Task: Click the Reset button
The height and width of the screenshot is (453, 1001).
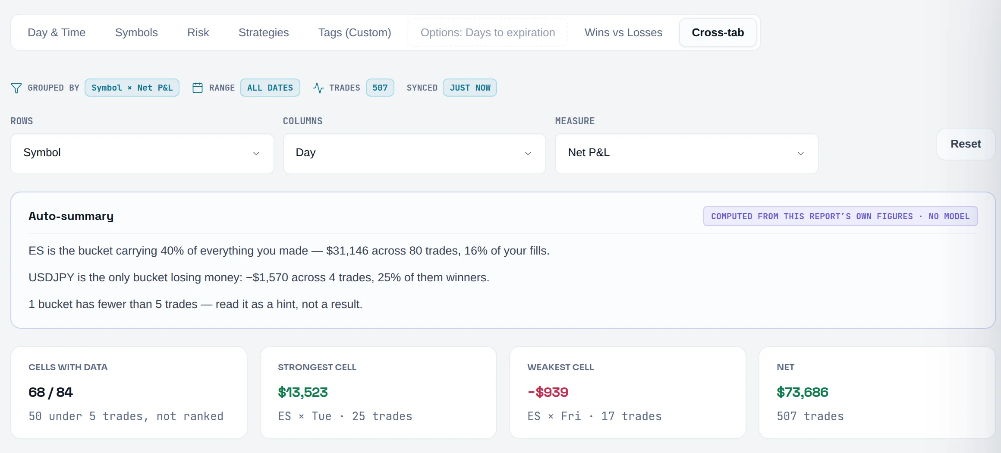Action: coord(966,144)
